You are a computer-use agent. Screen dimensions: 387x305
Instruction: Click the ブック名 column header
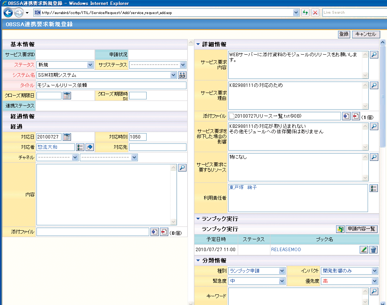[x=325, y=239]
